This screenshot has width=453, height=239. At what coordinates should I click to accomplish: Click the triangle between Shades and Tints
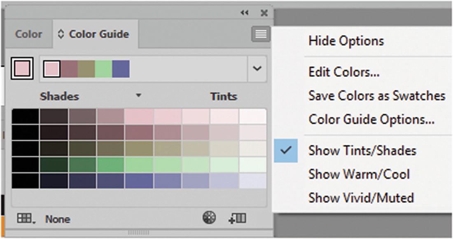click(x=139, y=95)
